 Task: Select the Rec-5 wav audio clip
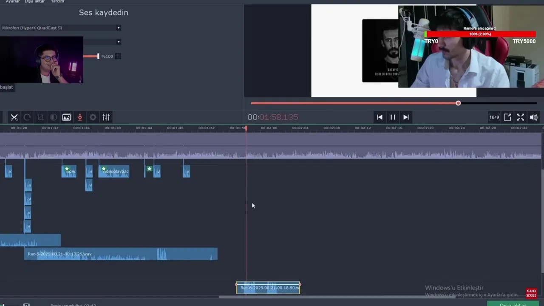pyautogui.click(x=121, y=254)
